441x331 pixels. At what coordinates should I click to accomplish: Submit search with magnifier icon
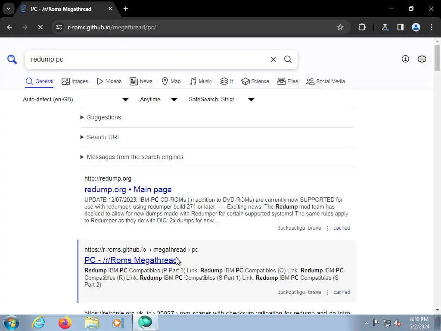coord(288,59)
